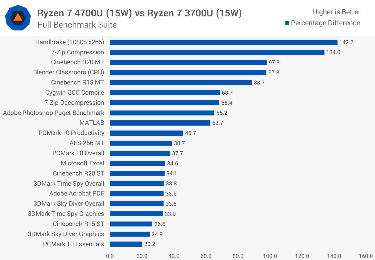The height and width of the screenshot is (260, 375).
Task: Click the 140.0 axis tick label
Action: click(x=334, y=256)
